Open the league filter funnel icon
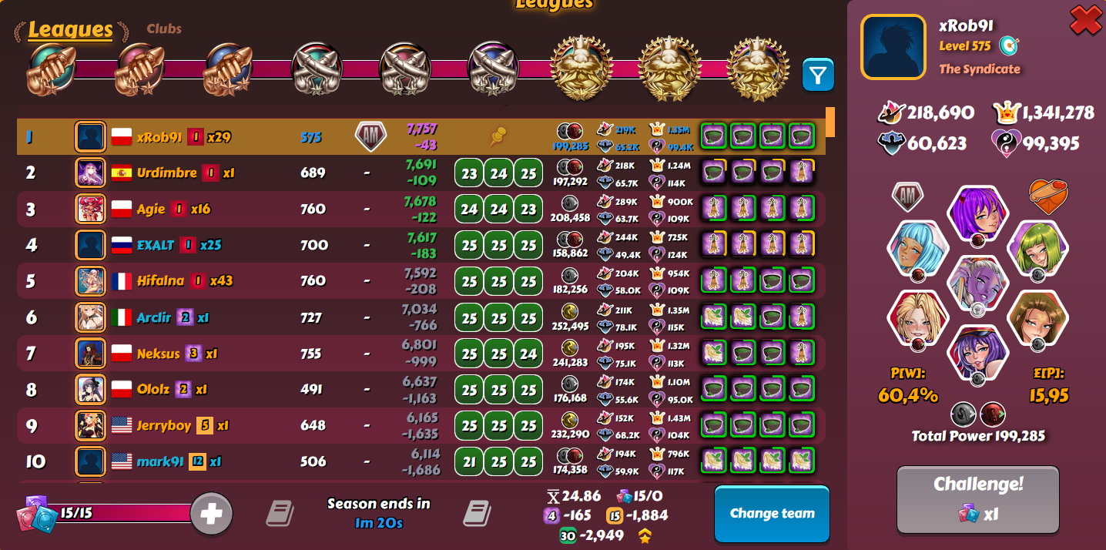This screenshot has height=550, width=1106. click(x=818, y=75)
